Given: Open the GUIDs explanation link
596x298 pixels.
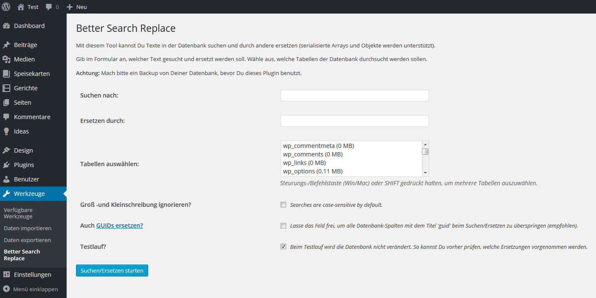Looking at the screenshot, I should click(x=119, y=226).
